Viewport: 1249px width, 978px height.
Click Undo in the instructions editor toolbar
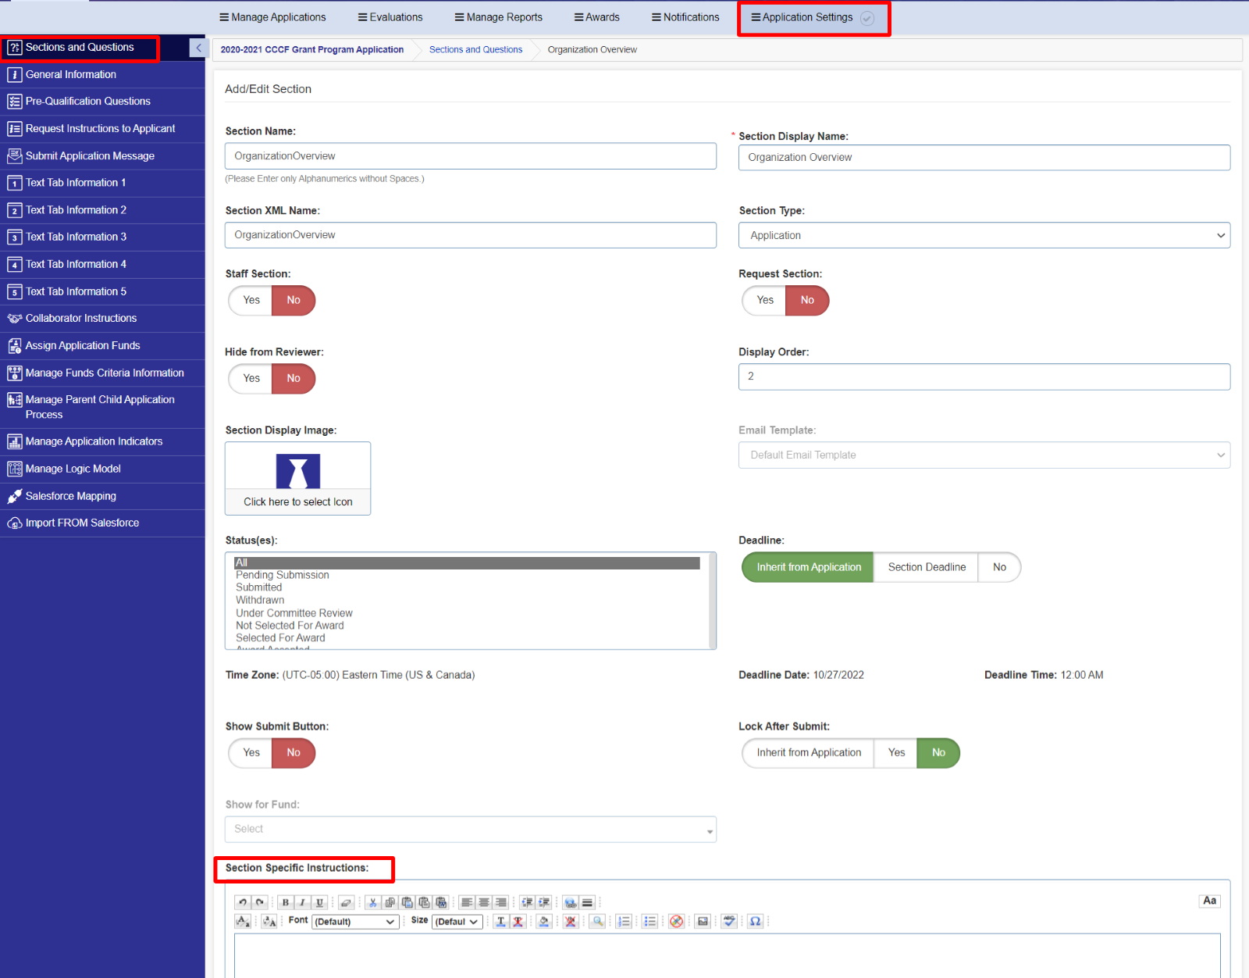[x=243, y=902]
